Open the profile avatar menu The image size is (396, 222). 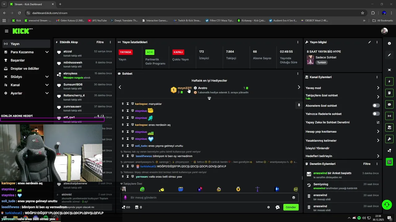384,31
